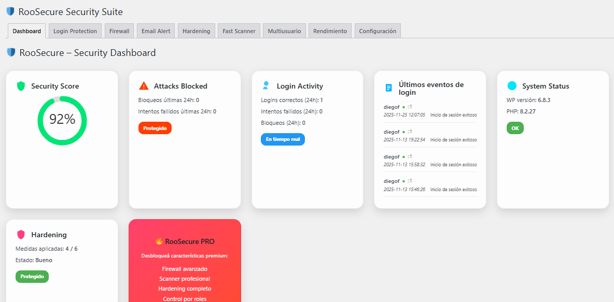Click the red Protegido badge in Attacks Blocked
This screenshot has width=614, height=302.
click(155, 128)
